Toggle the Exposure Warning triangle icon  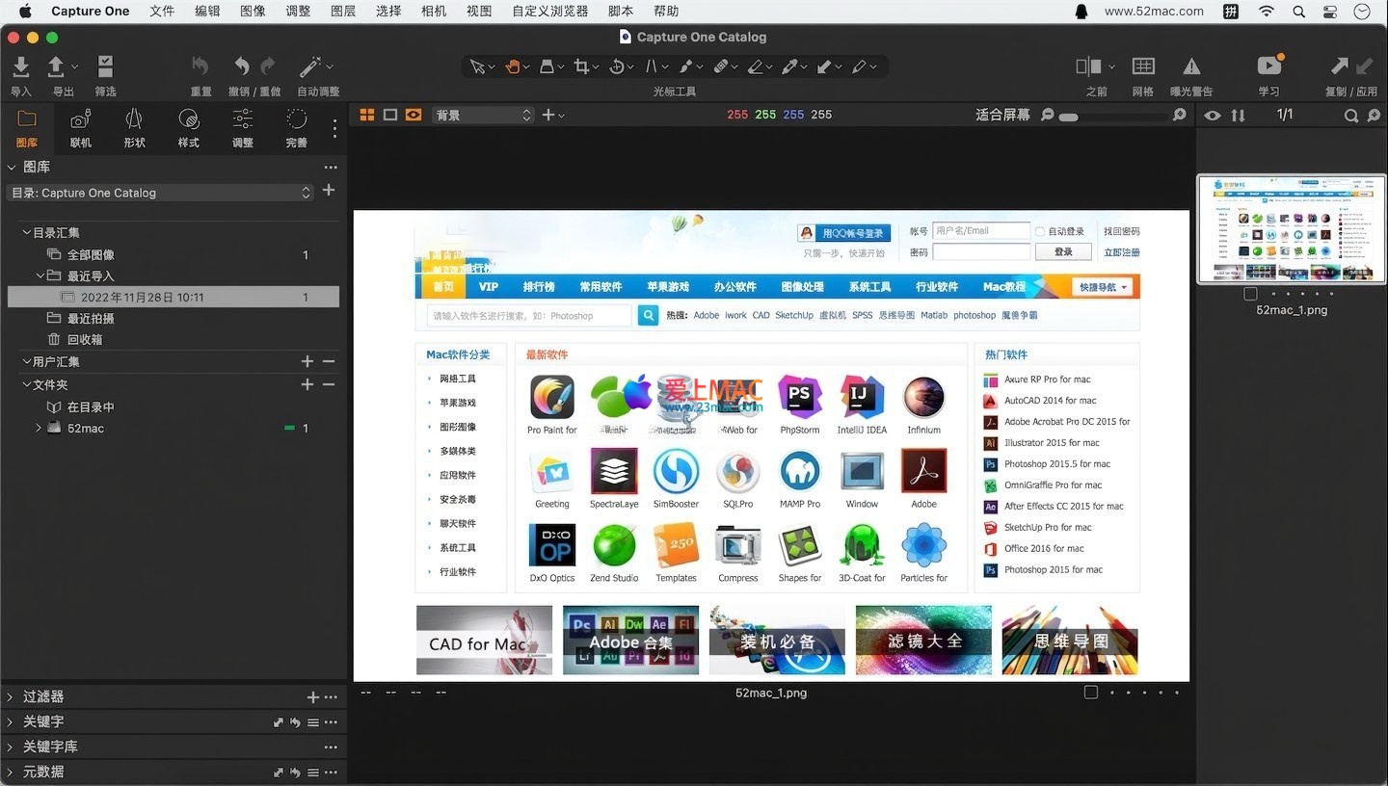click(x=1191, y=66)
